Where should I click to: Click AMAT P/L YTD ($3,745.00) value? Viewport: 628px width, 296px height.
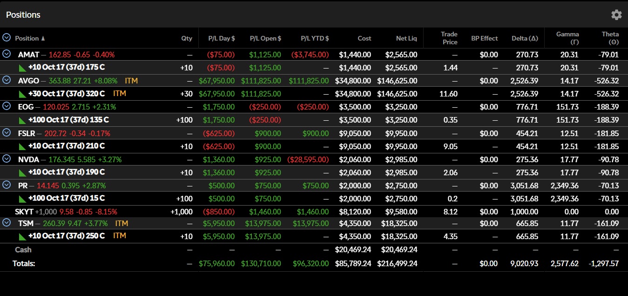point(310,55)
